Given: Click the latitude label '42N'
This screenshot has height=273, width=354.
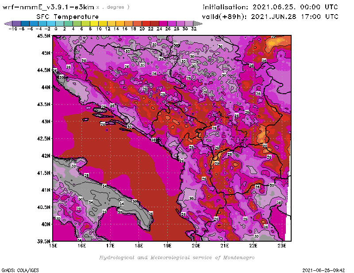Looking at the screenshot, I should (46, 156).
